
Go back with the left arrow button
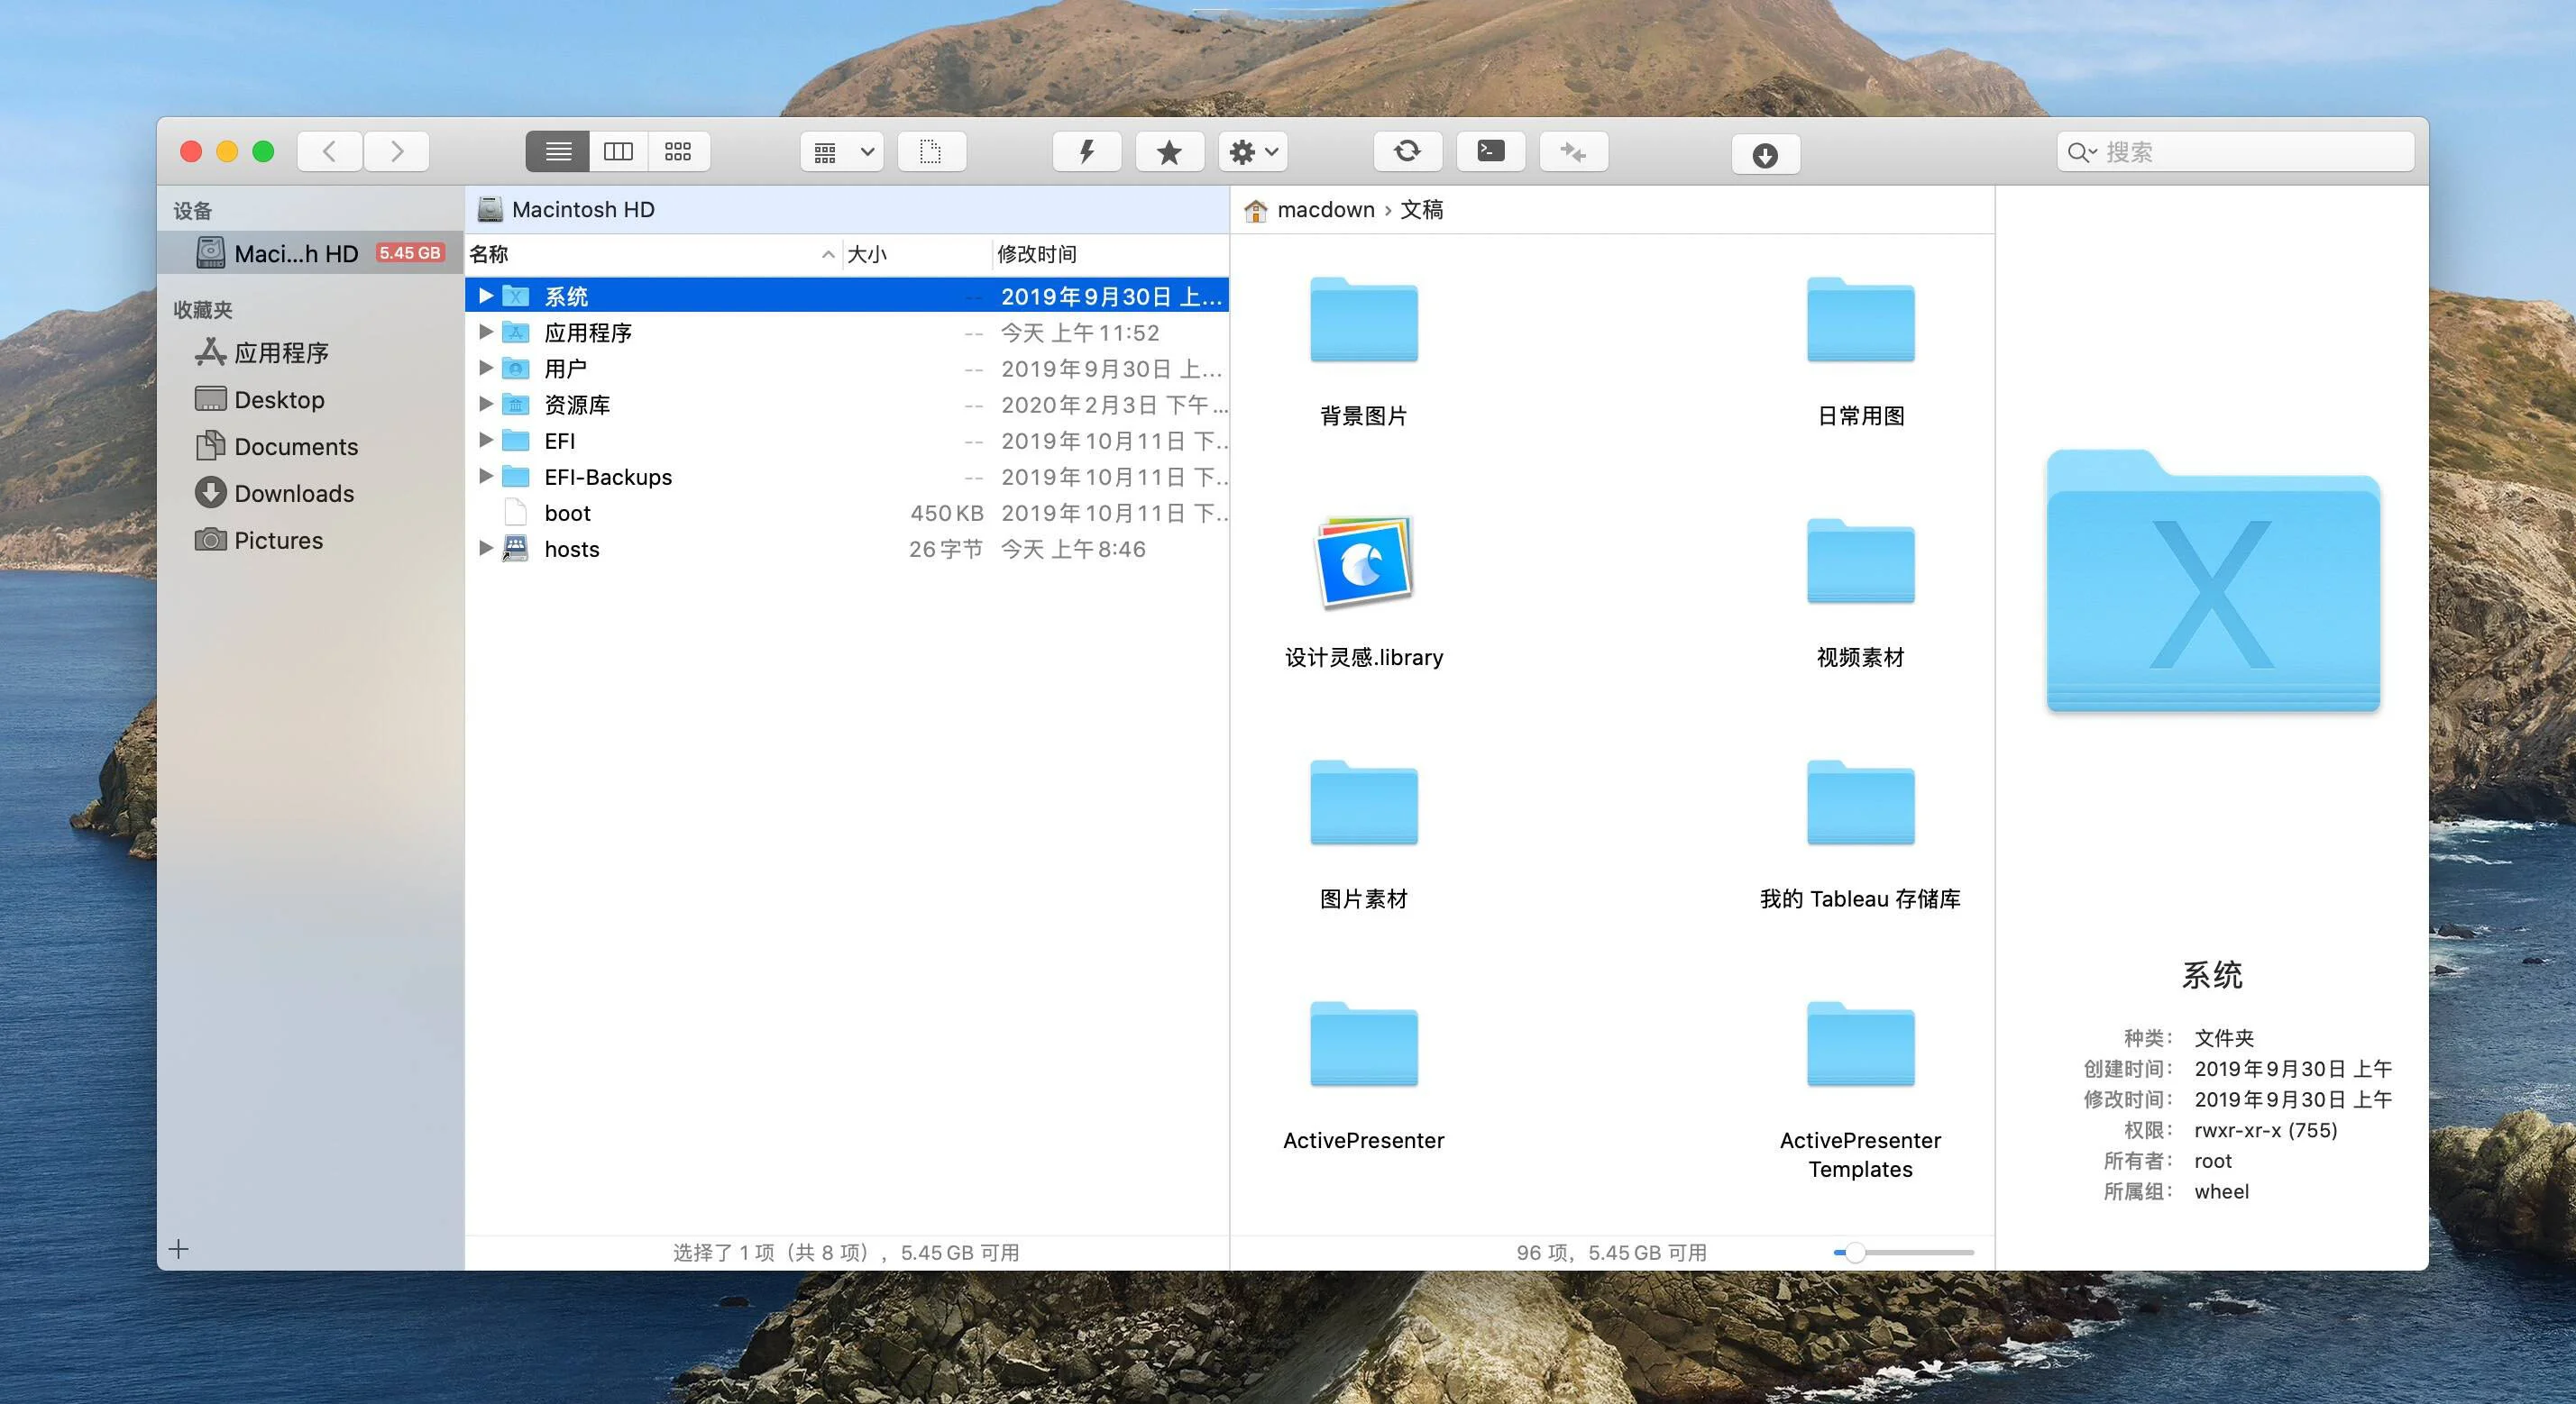pos(329,150)
